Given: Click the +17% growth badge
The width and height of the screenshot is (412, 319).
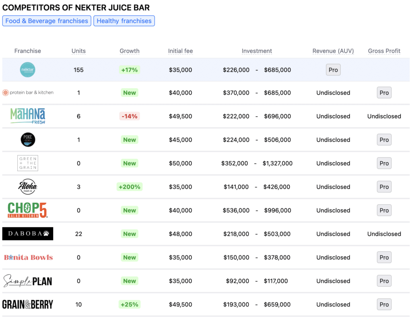Looking at the screenshot, I should point(130,70).
